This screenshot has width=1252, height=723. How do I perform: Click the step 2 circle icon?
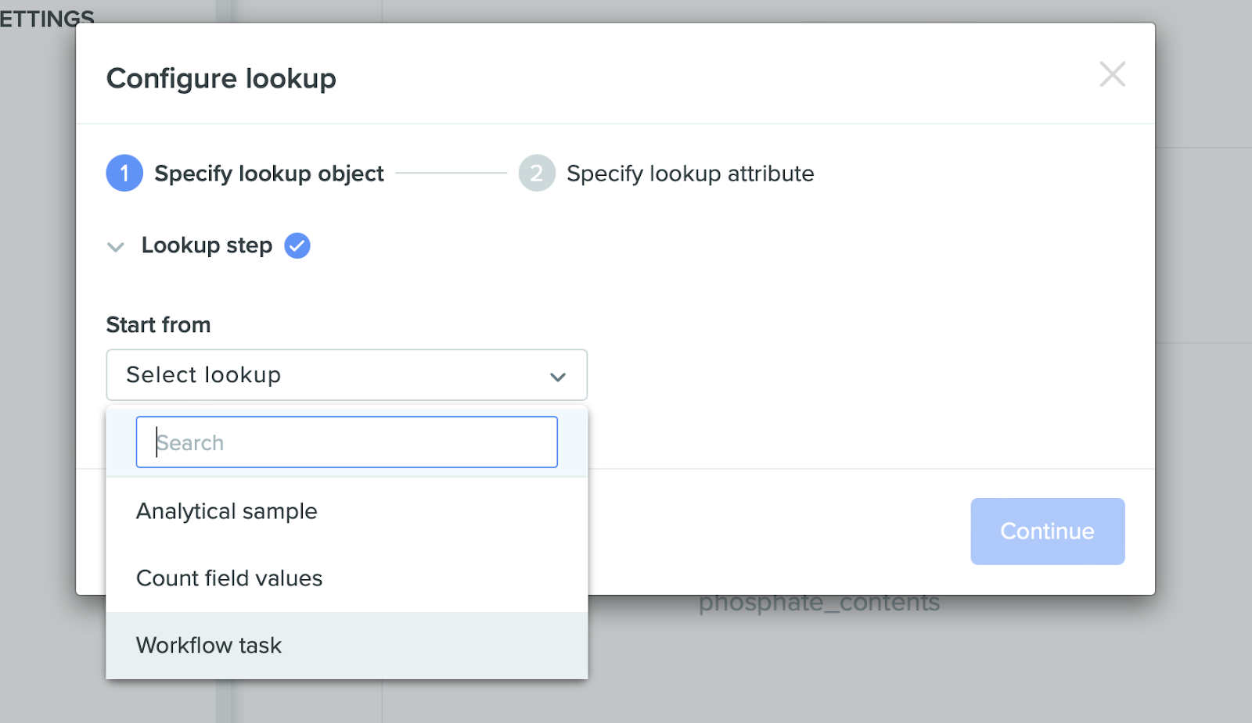[537, 173]
